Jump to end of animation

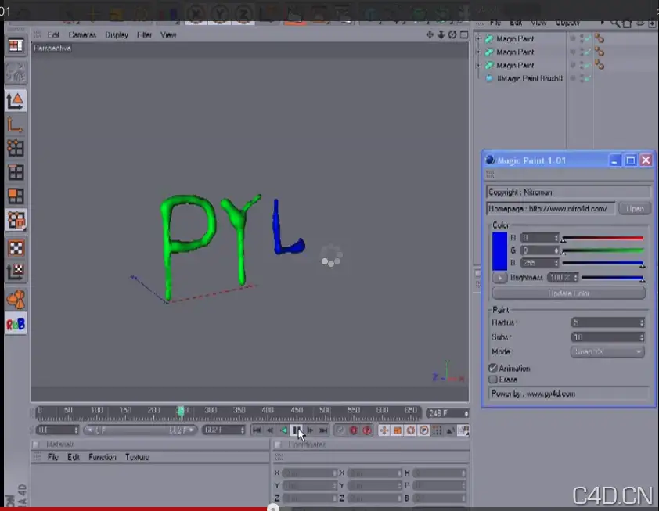[x=323, y=430]
